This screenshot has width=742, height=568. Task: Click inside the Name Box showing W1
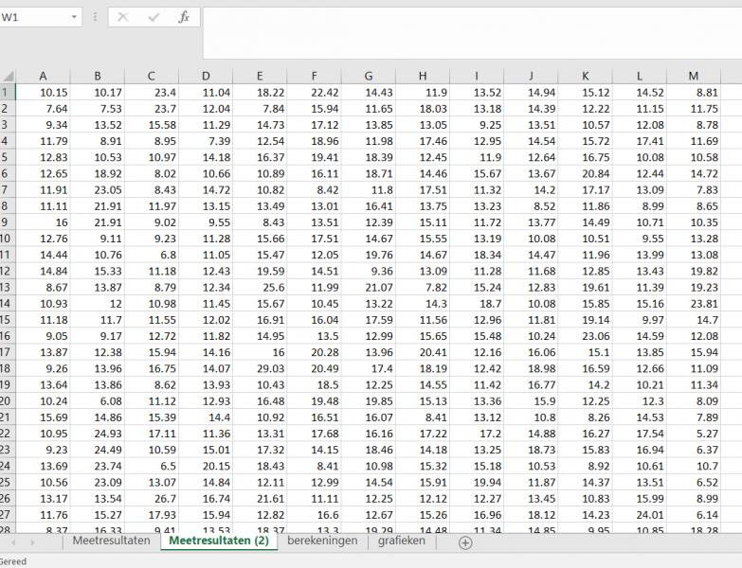point(33,17)
